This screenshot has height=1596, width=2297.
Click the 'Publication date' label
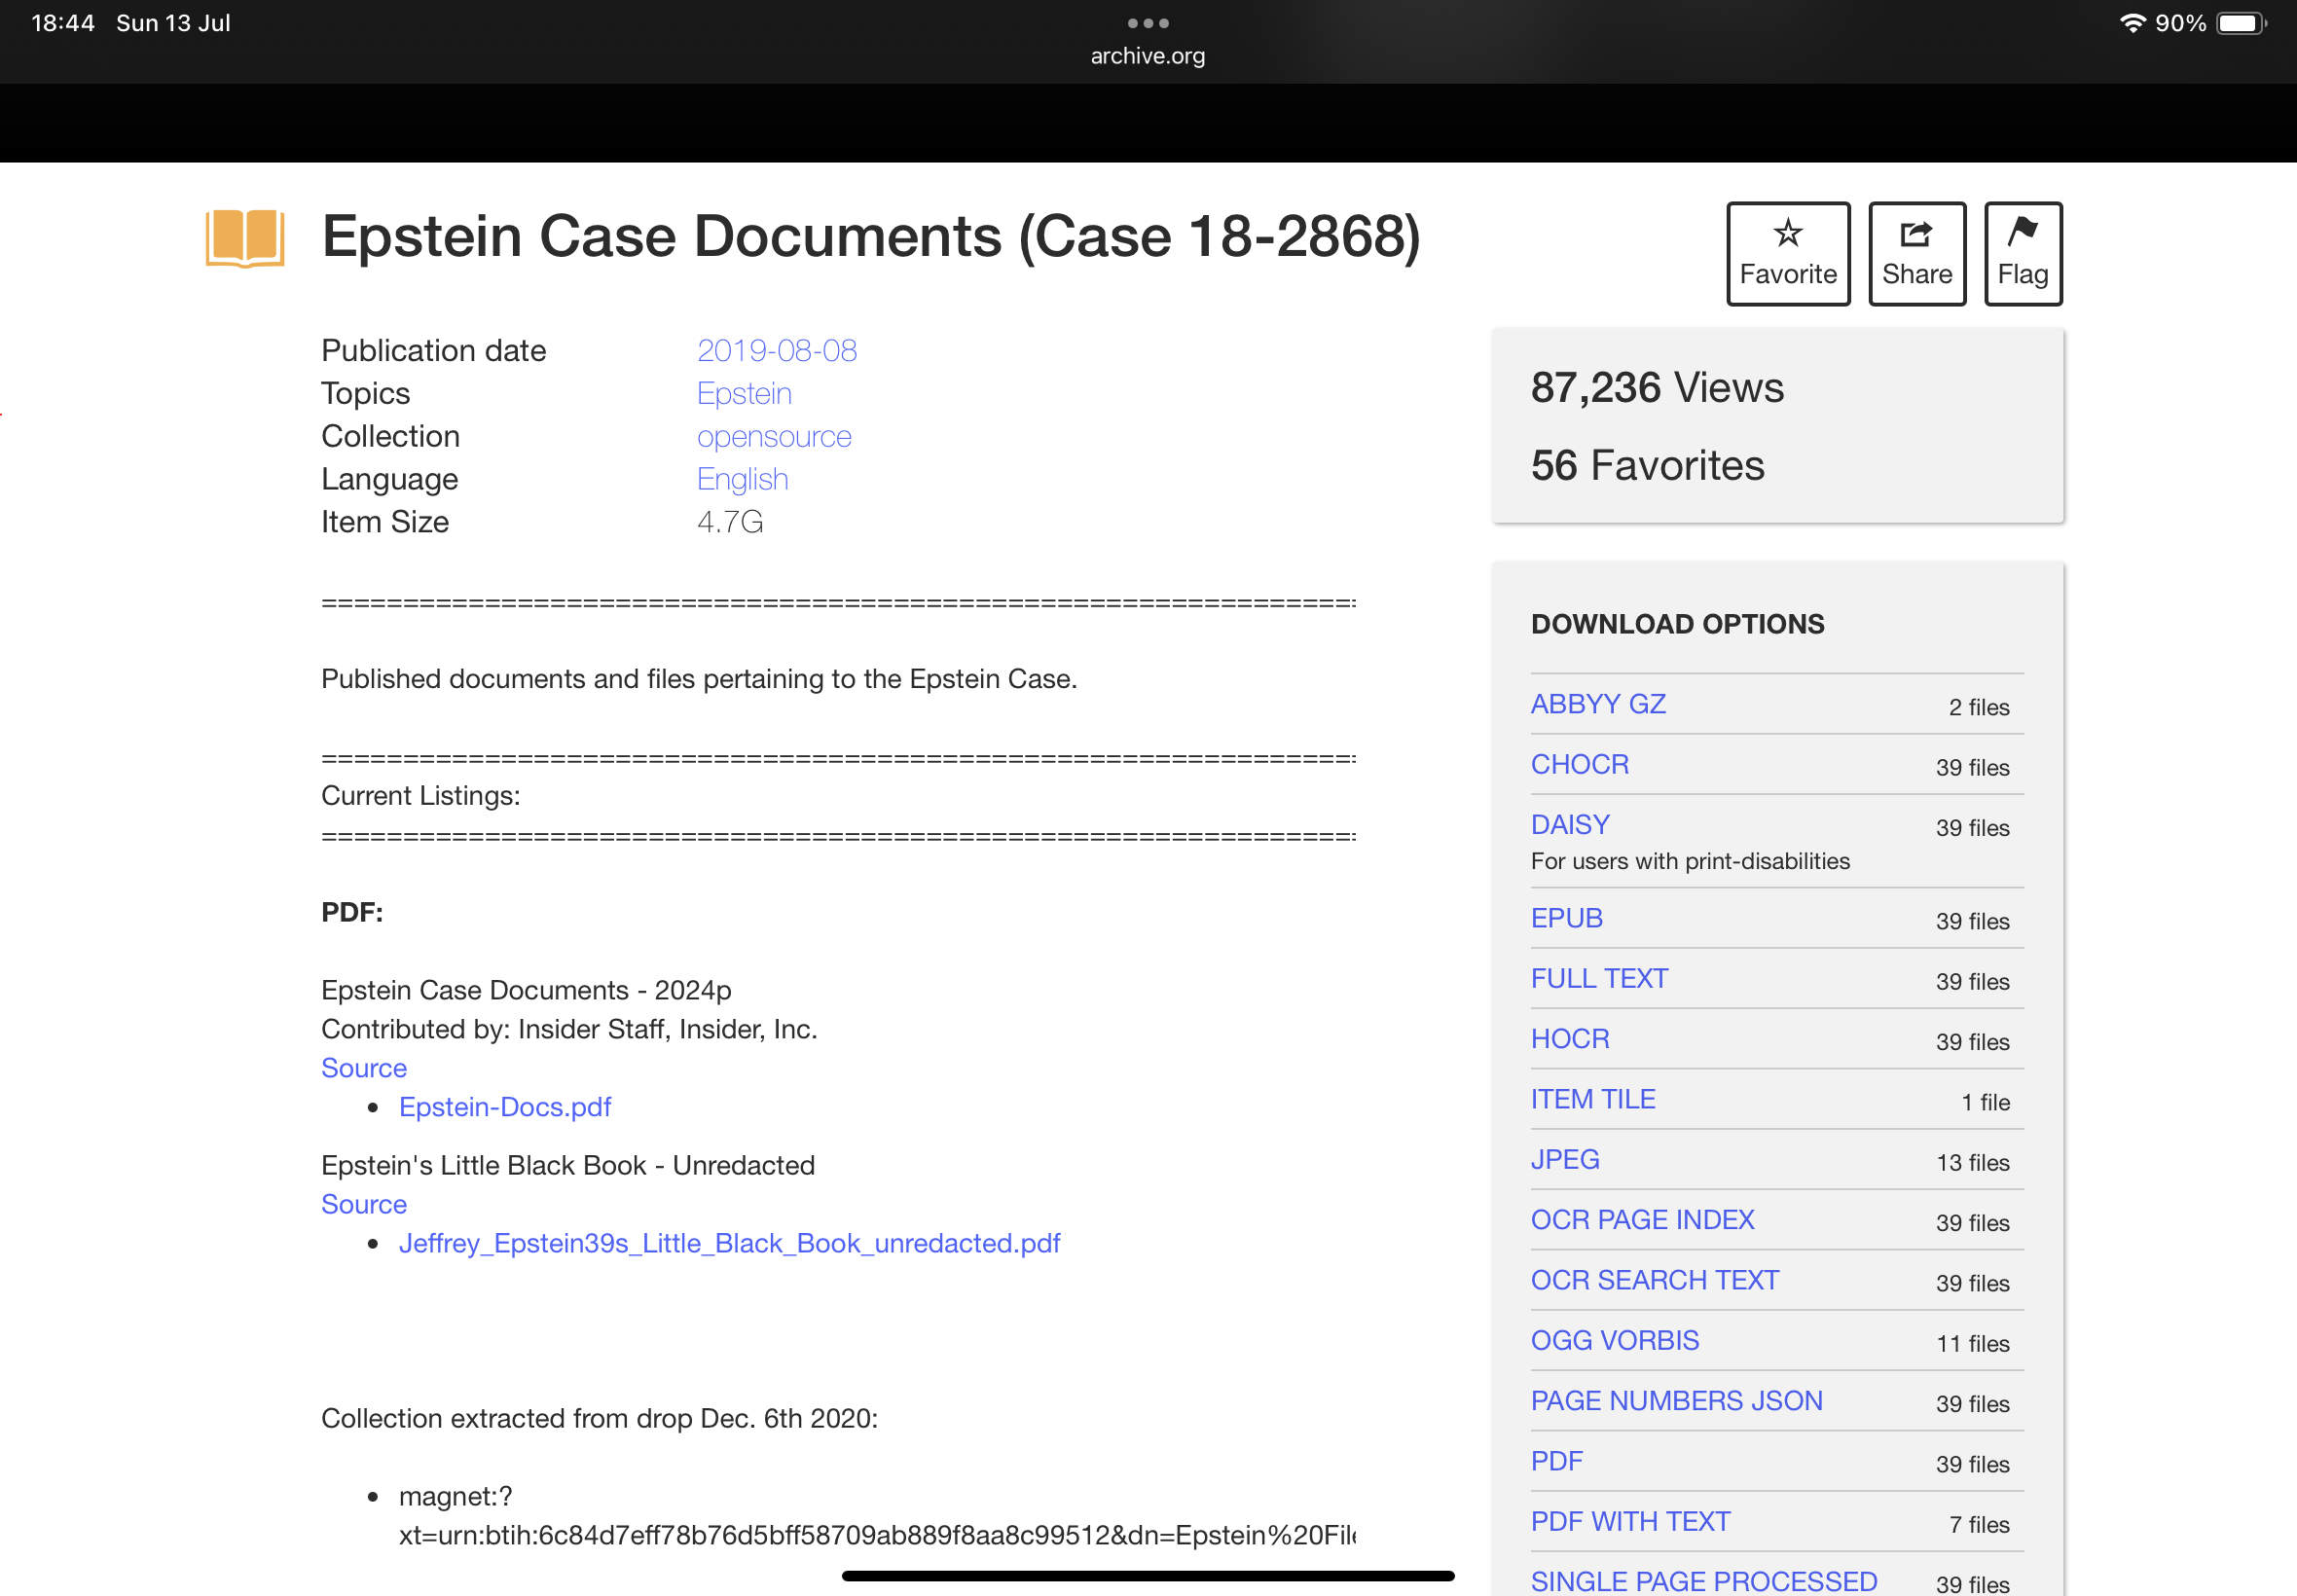(434, 350)
